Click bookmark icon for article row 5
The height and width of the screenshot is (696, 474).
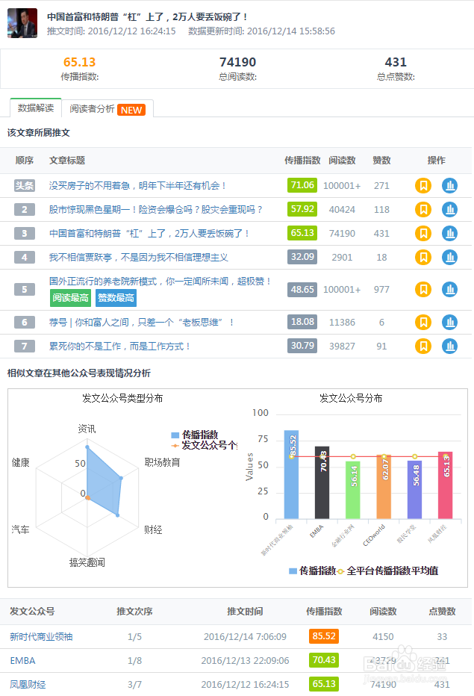[x=423, y=290]
